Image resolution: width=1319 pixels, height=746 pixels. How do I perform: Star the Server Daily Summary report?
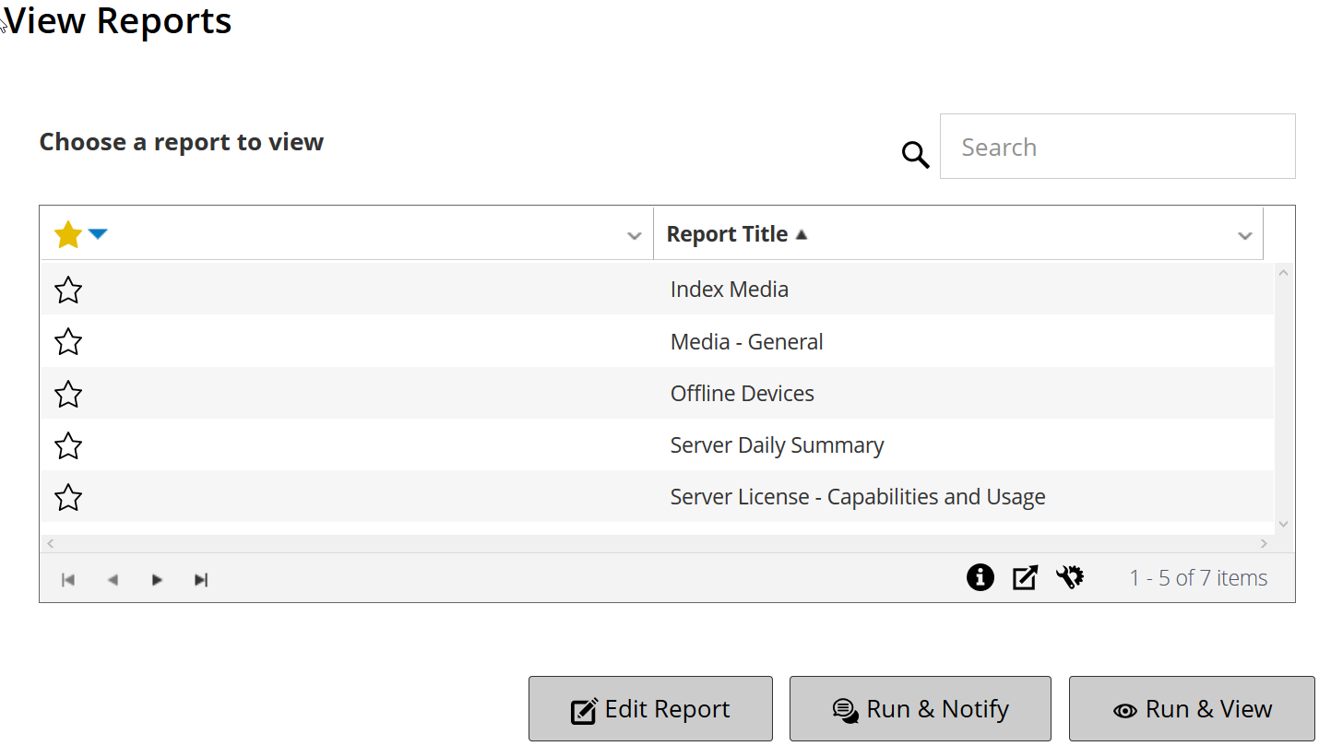(x=68, y=446)
